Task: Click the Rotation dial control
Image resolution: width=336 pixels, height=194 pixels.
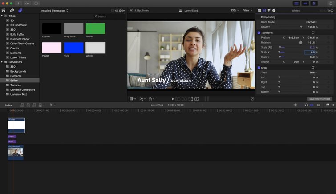Action: point(300,42)
